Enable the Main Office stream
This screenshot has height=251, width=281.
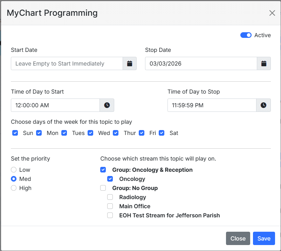pyautogui.click(x=110, y=206)
